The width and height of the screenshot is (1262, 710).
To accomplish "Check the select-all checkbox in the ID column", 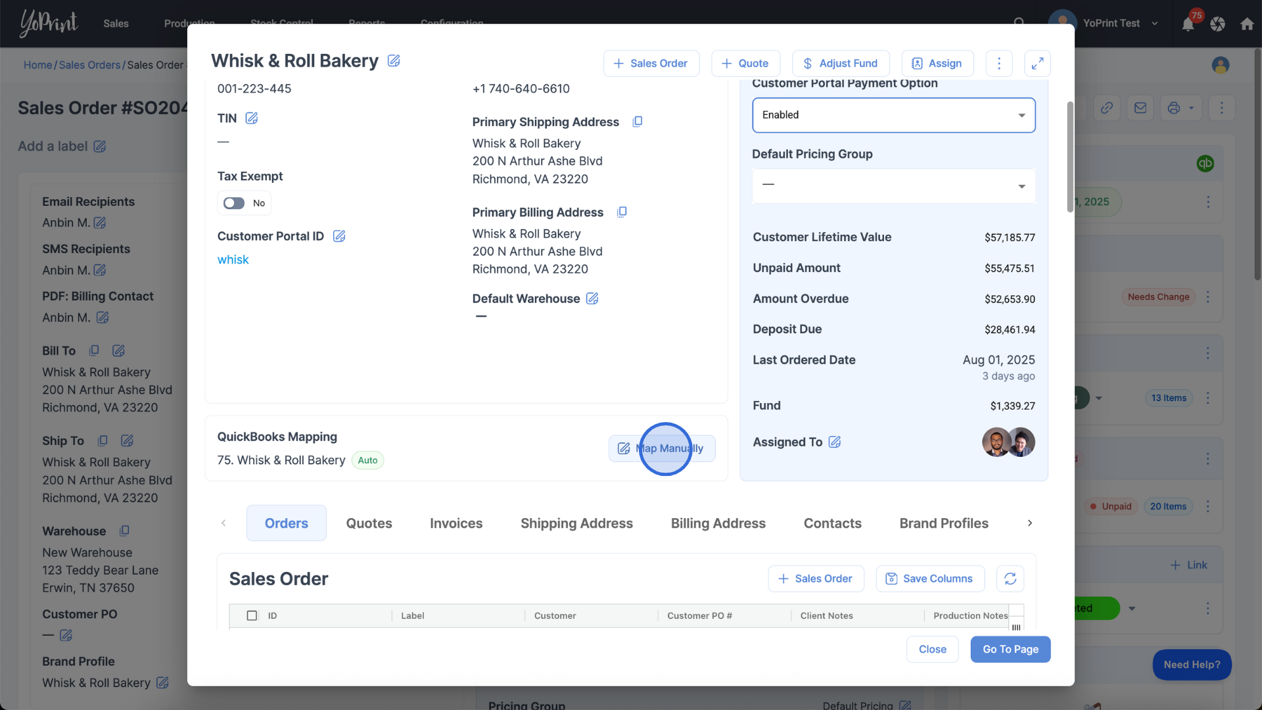I will [252, 615].
